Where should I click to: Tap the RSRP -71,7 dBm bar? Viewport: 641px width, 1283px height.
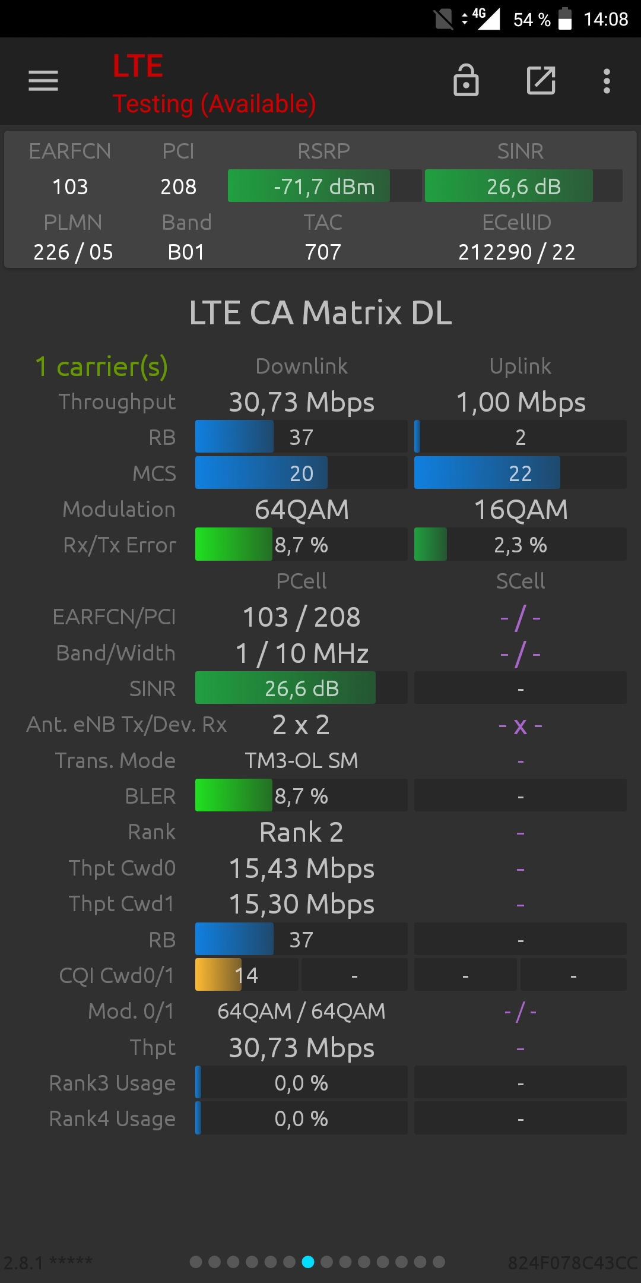tap(325, 186)
